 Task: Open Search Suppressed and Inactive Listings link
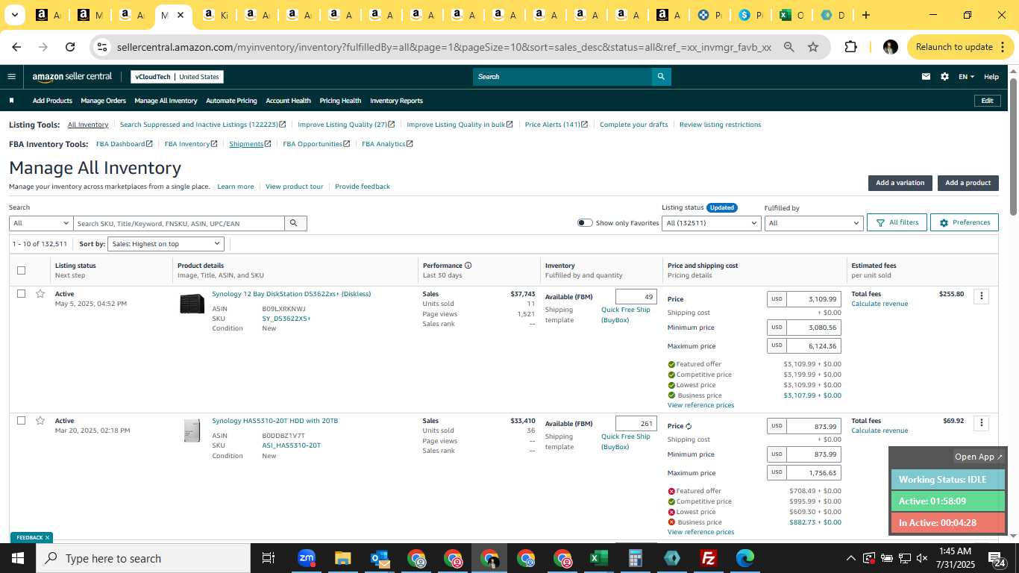coord(203,125)
